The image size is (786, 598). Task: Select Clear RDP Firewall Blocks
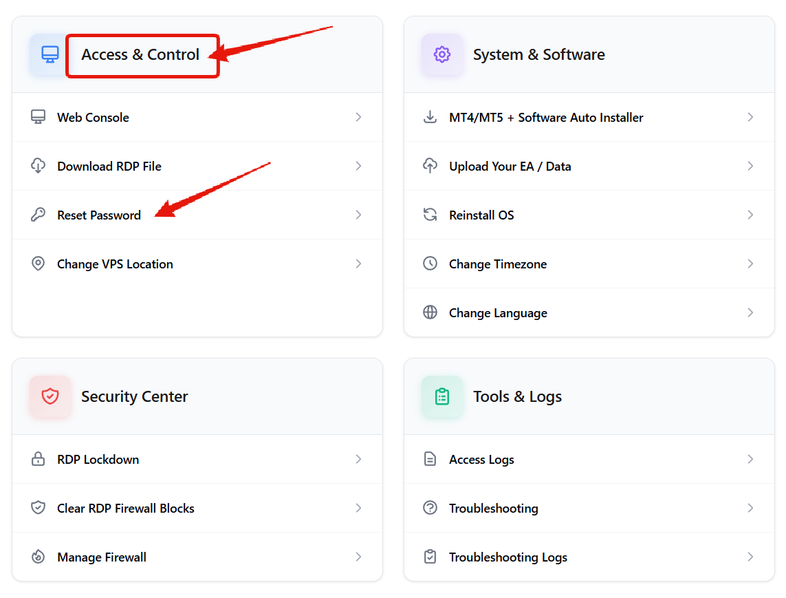197,508
